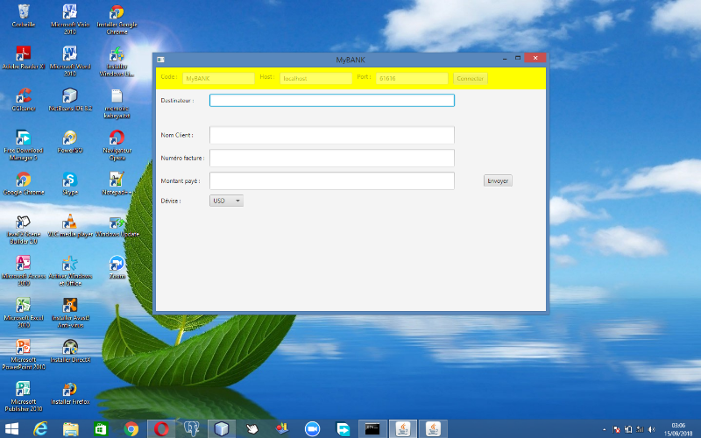The image size is (701, 438).
Task: Click the Montant payé input box
Action: [332, 180]
